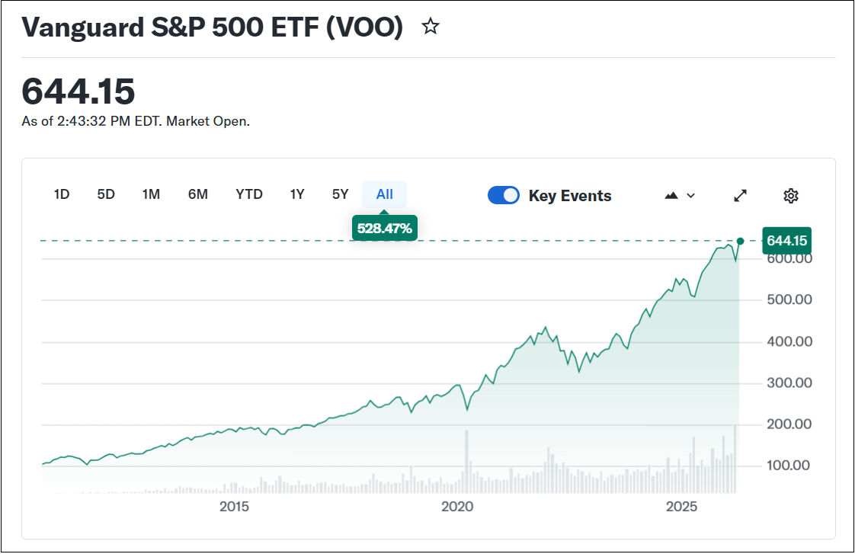Click the chart's latest price dot
The height and width of the screenshot is (554, 855).
(x=740, y=241)
